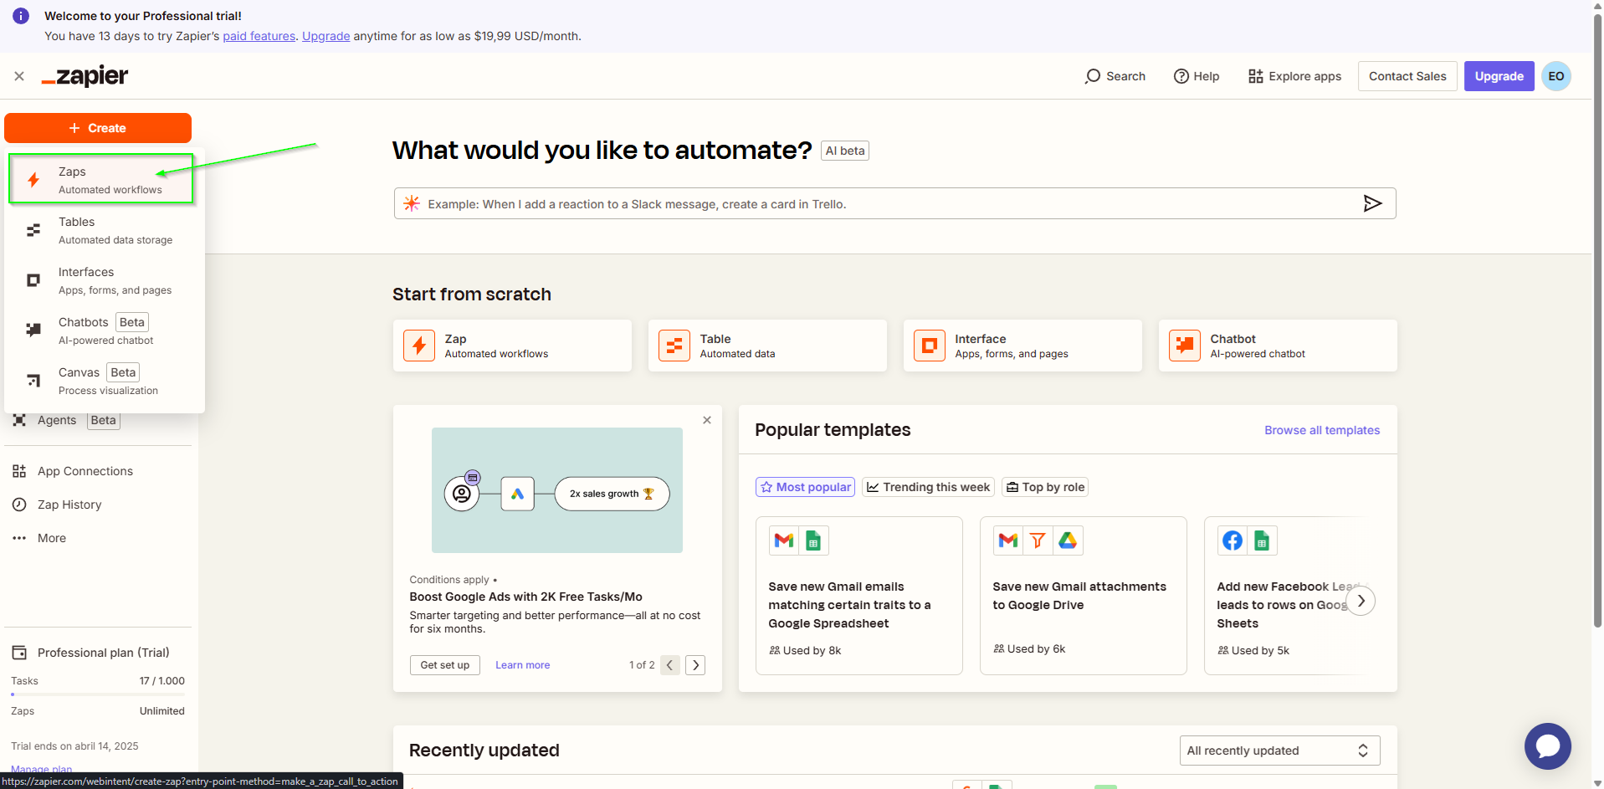This screenshot has width=1604, height=789.
Task: Open the EO account avatar menu
Action: 1556,76
